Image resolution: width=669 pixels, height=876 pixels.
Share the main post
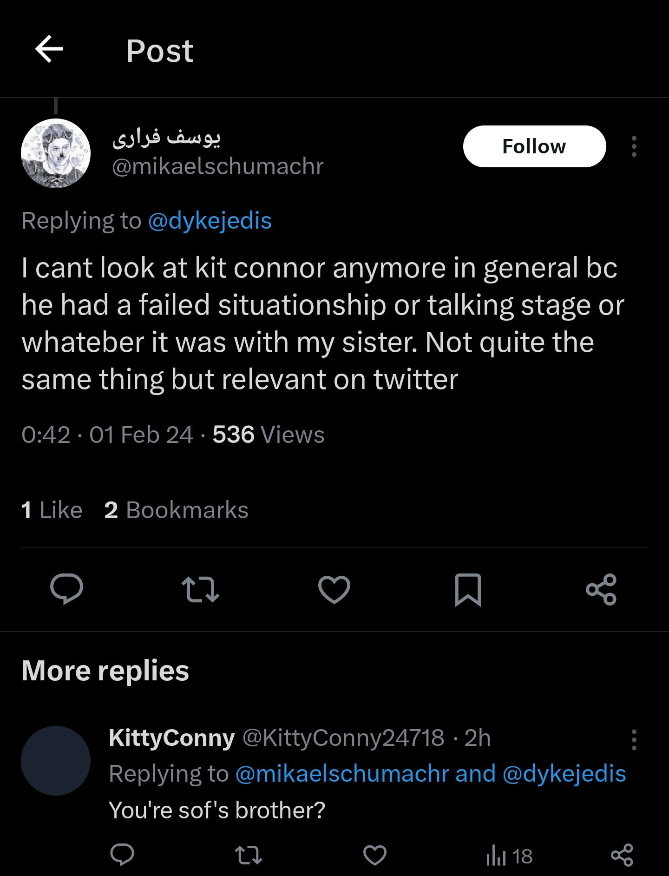(x=601, y=589)
